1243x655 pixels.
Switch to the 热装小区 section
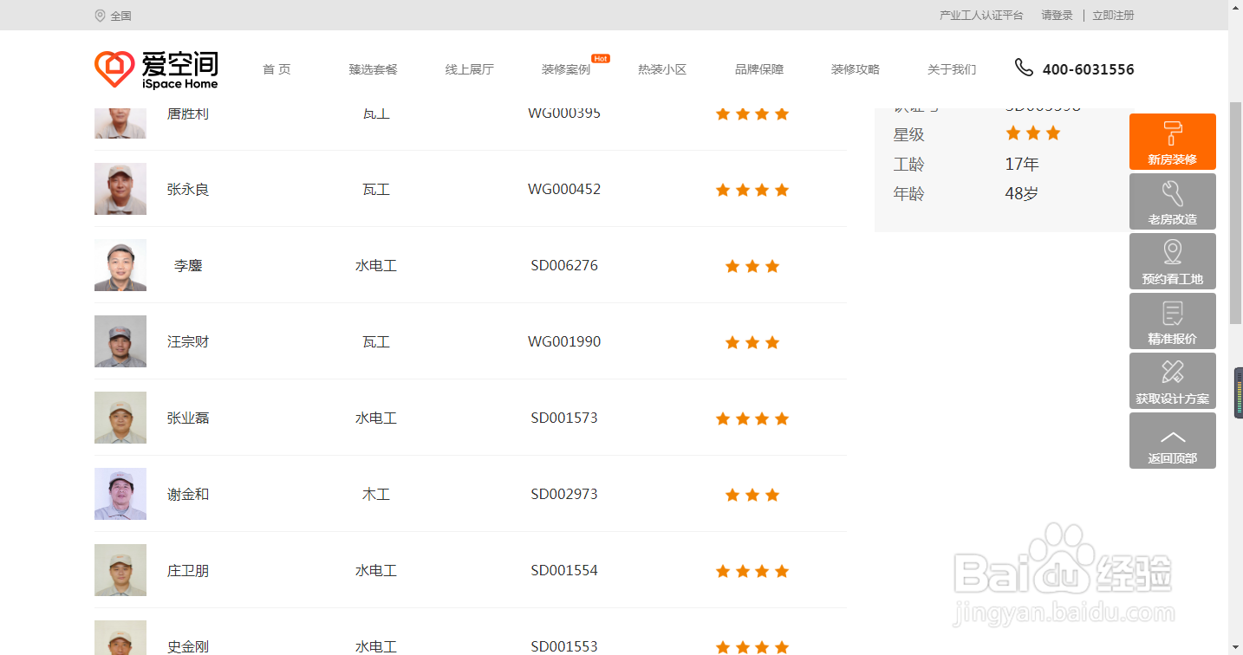click(x=661, y=69)
